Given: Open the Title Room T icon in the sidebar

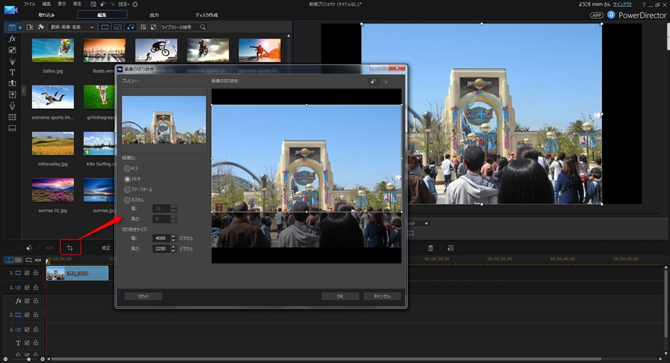Looking at the screenshot, I should click(x=12, y=72).
